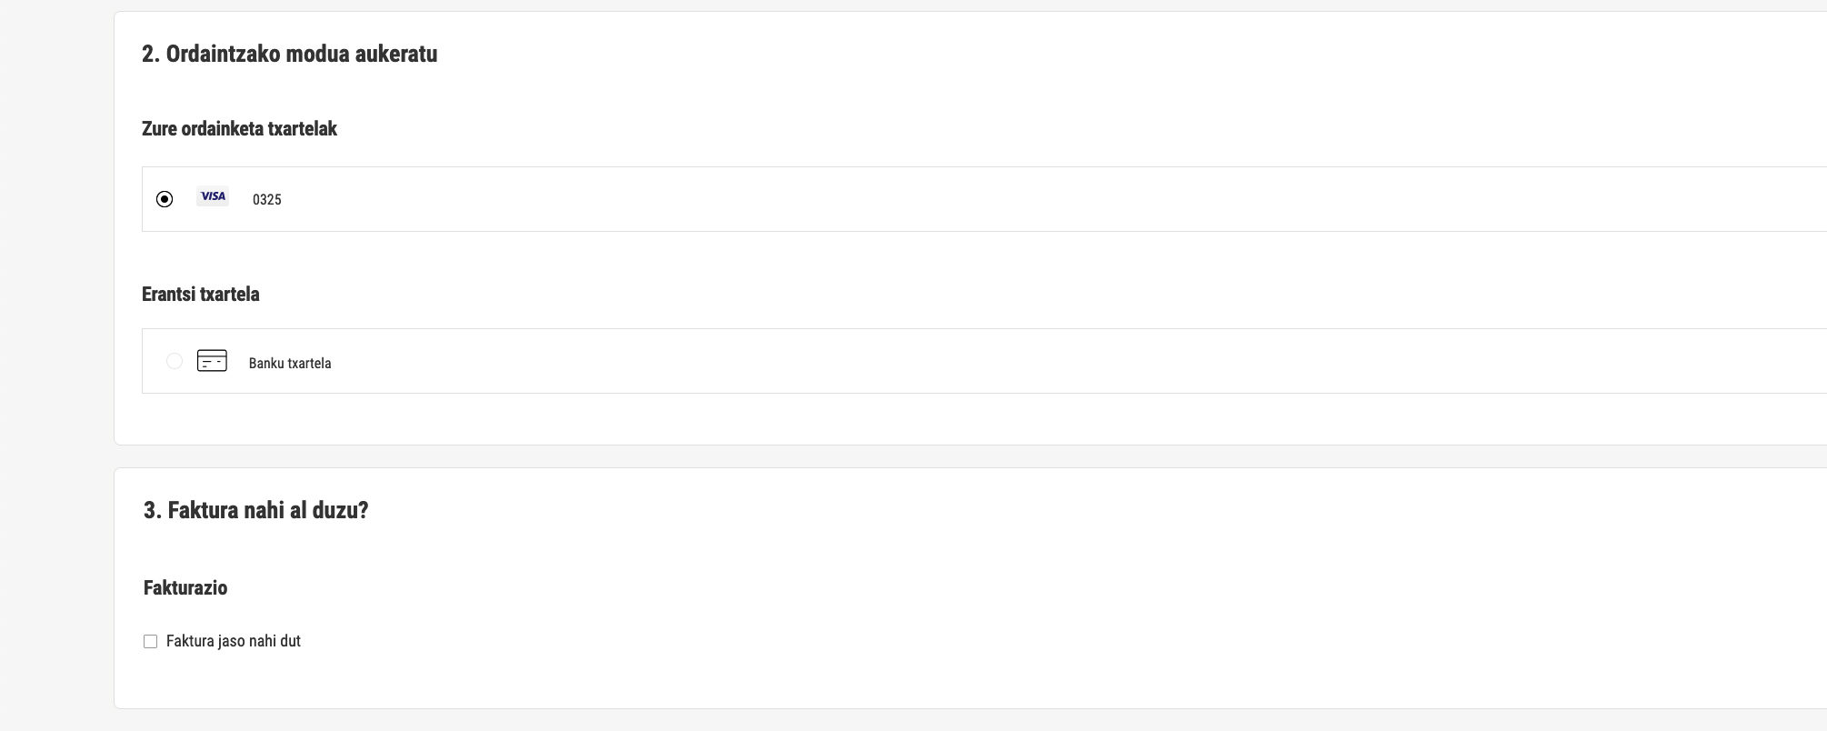This screenshot has width=1827, height=731.
Task: Select the Visa 0325 radio button
Action: pos(165,199)
